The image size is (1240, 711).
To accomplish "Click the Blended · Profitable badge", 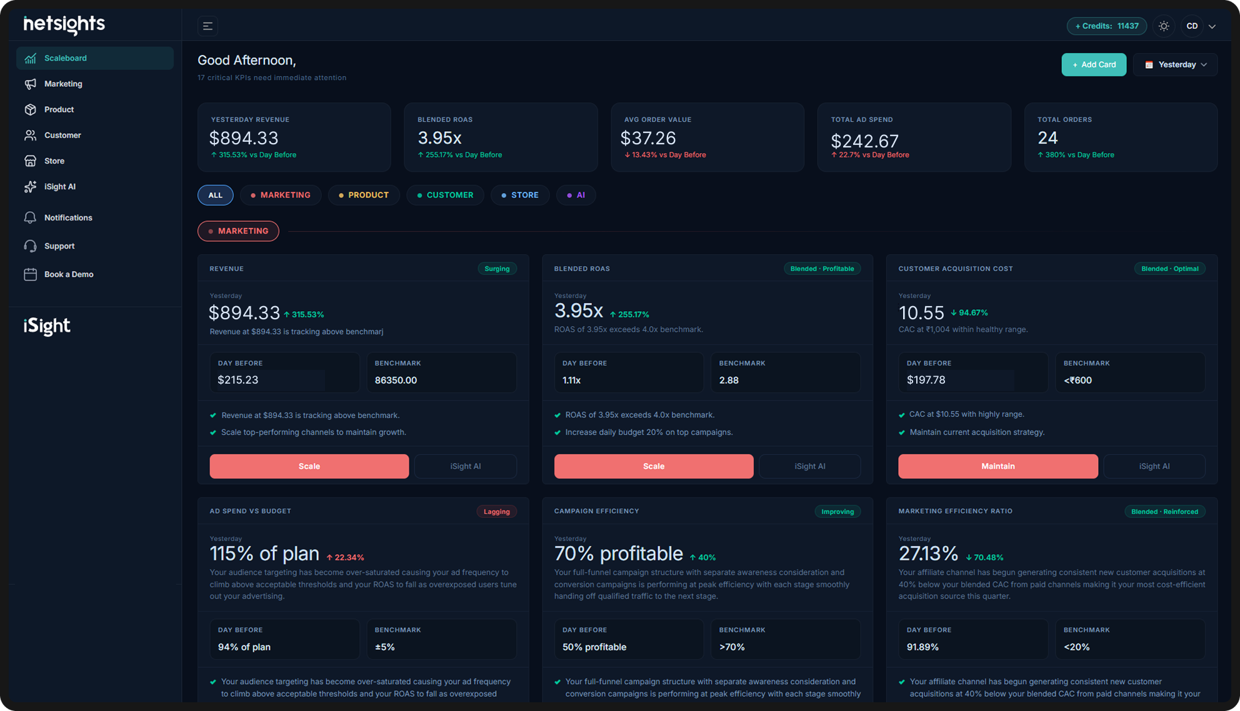I will pyautogui.click(x=822, y=269).
